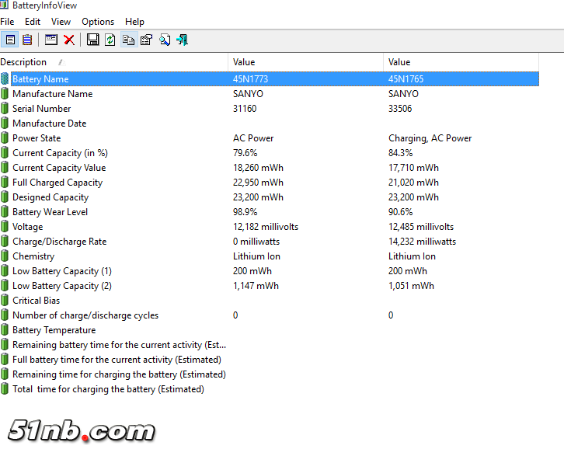This screenshot has height=449, width=564.
Task: Click the second Value column header
Action: [399, 62]
